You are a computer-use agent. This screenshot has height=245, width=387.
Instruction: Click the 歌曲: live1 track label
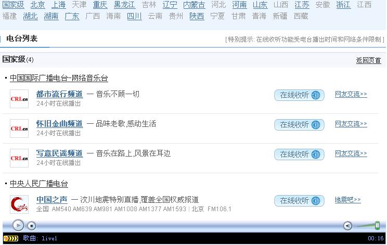click(x=40, y=238)
